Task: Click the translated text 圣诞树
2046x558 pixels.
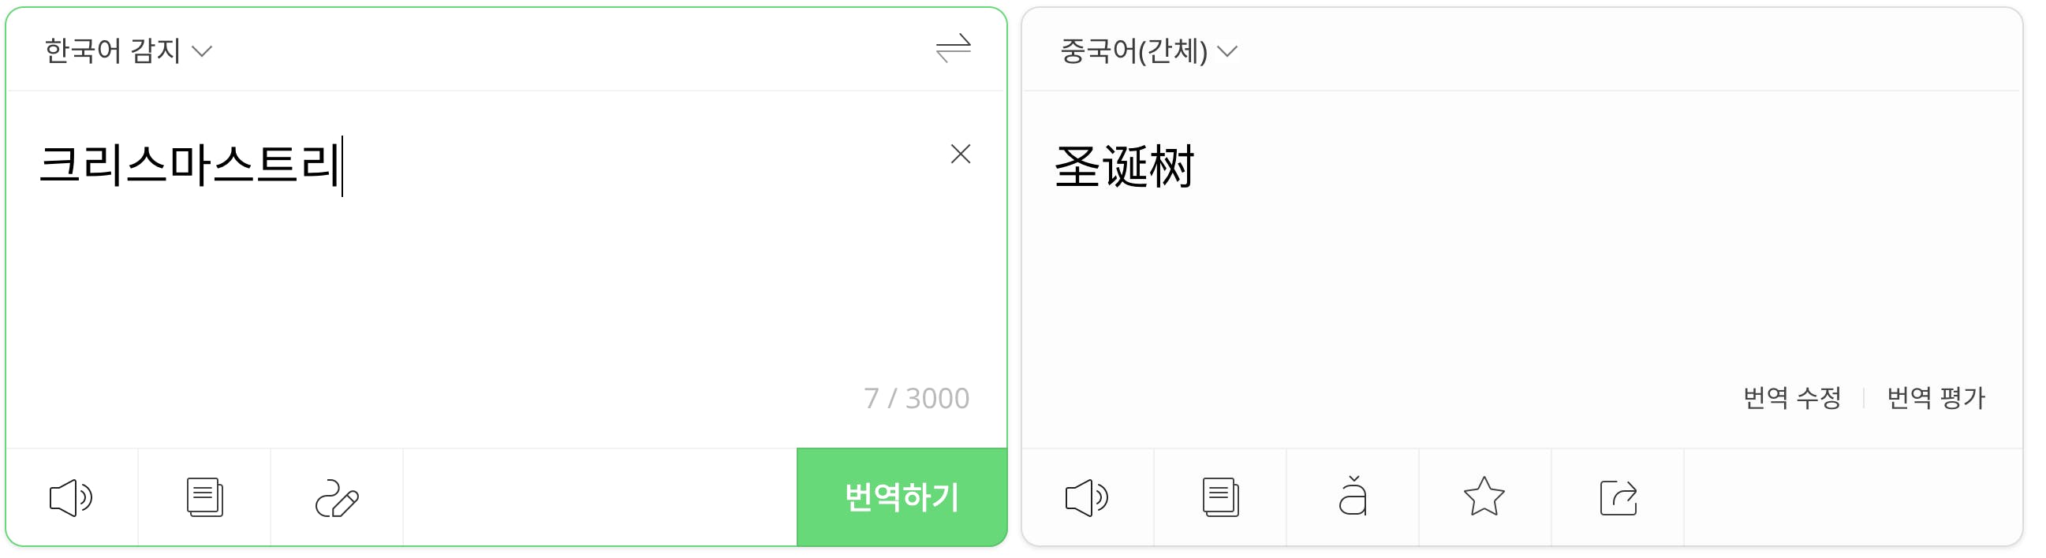Action: [x=1124, y=166]
